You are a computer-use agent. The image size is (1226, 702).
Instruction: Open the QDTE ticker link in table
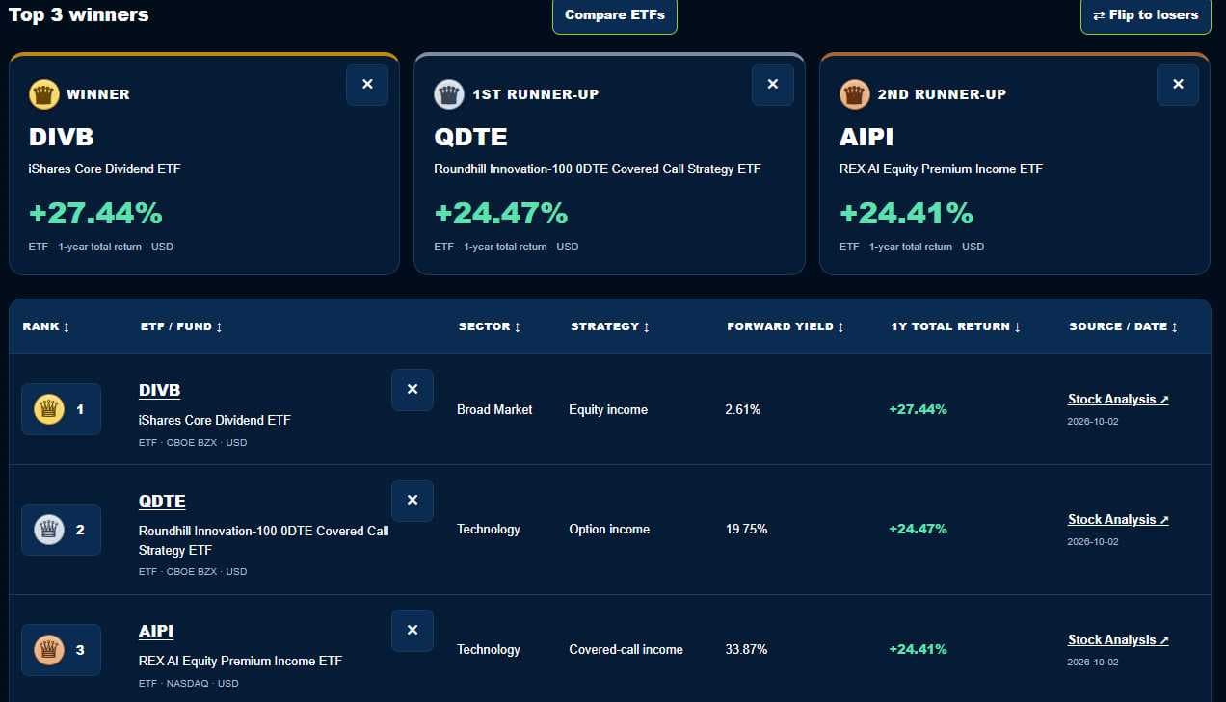pos(162,501)
